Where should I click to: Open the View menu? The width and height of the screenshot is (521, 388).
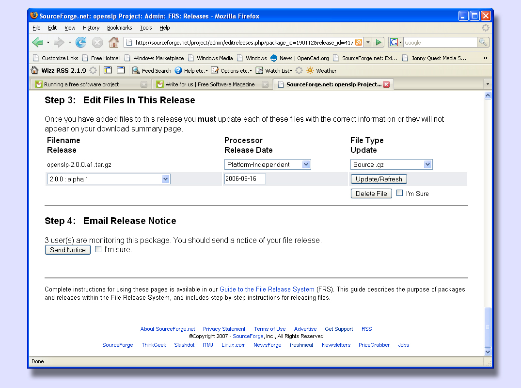[x=70, y=28]
